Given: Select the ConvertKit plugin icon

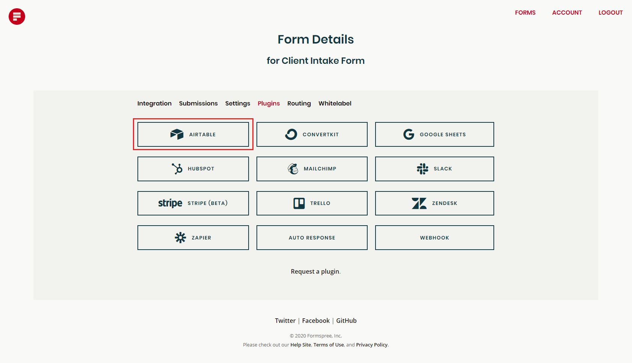Looking at the screenshot, I should 291,134.
